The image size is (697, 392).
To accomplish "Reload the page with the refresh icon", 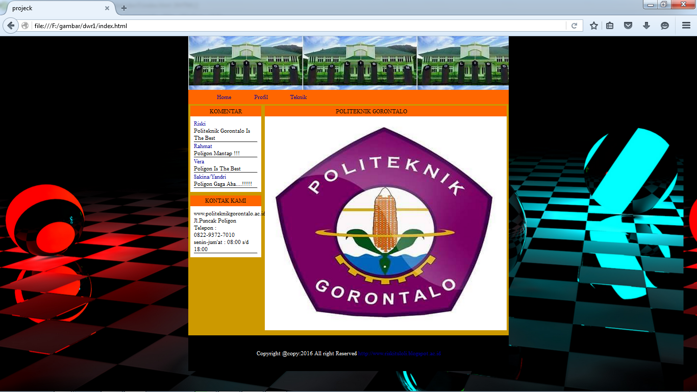I will pos(574,26).
